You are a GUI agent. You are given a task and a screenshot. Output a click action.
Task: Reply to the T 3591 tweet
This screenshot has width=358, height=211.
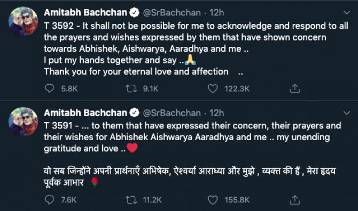pyautogui.click(x=49, y=200)
